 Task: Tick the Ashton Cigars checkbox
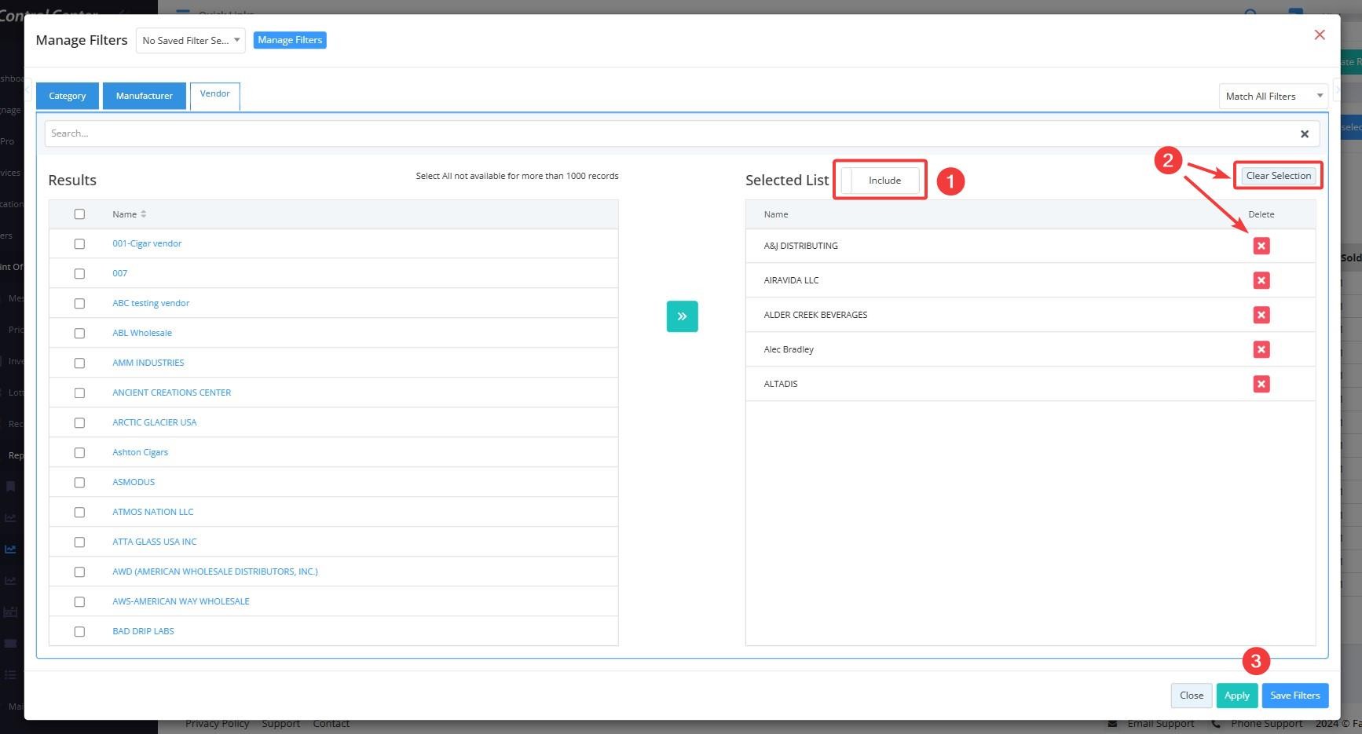[x=79, y=453]
